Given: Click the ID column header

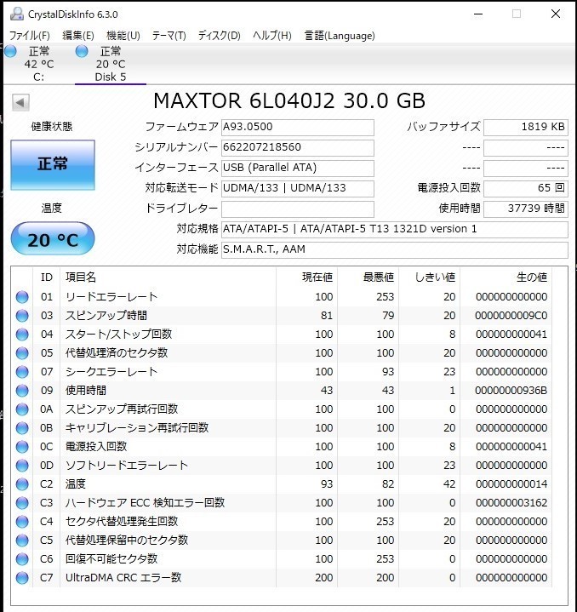Looking at the screenshot, I should coord(47,277).
